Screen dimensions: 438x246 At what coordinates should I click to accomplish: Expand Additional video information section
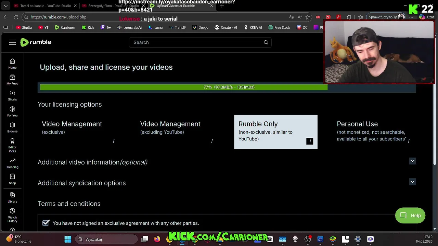(412, 161)
